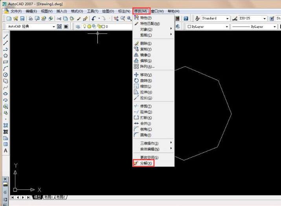
Task: Open the QuickCalc calculator icon
Action: [x=177, y=18]
